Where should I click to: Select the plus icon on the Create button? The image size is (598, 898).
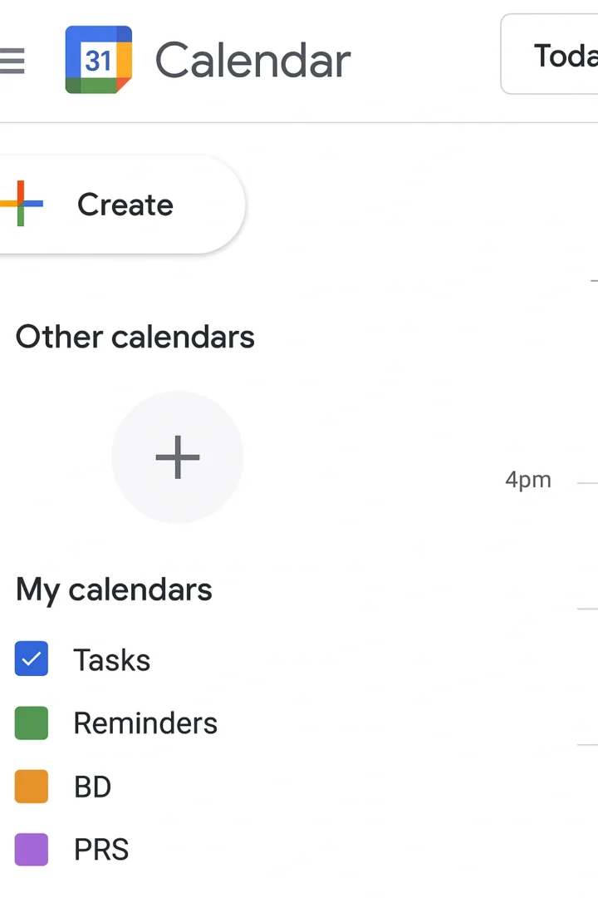21,204
